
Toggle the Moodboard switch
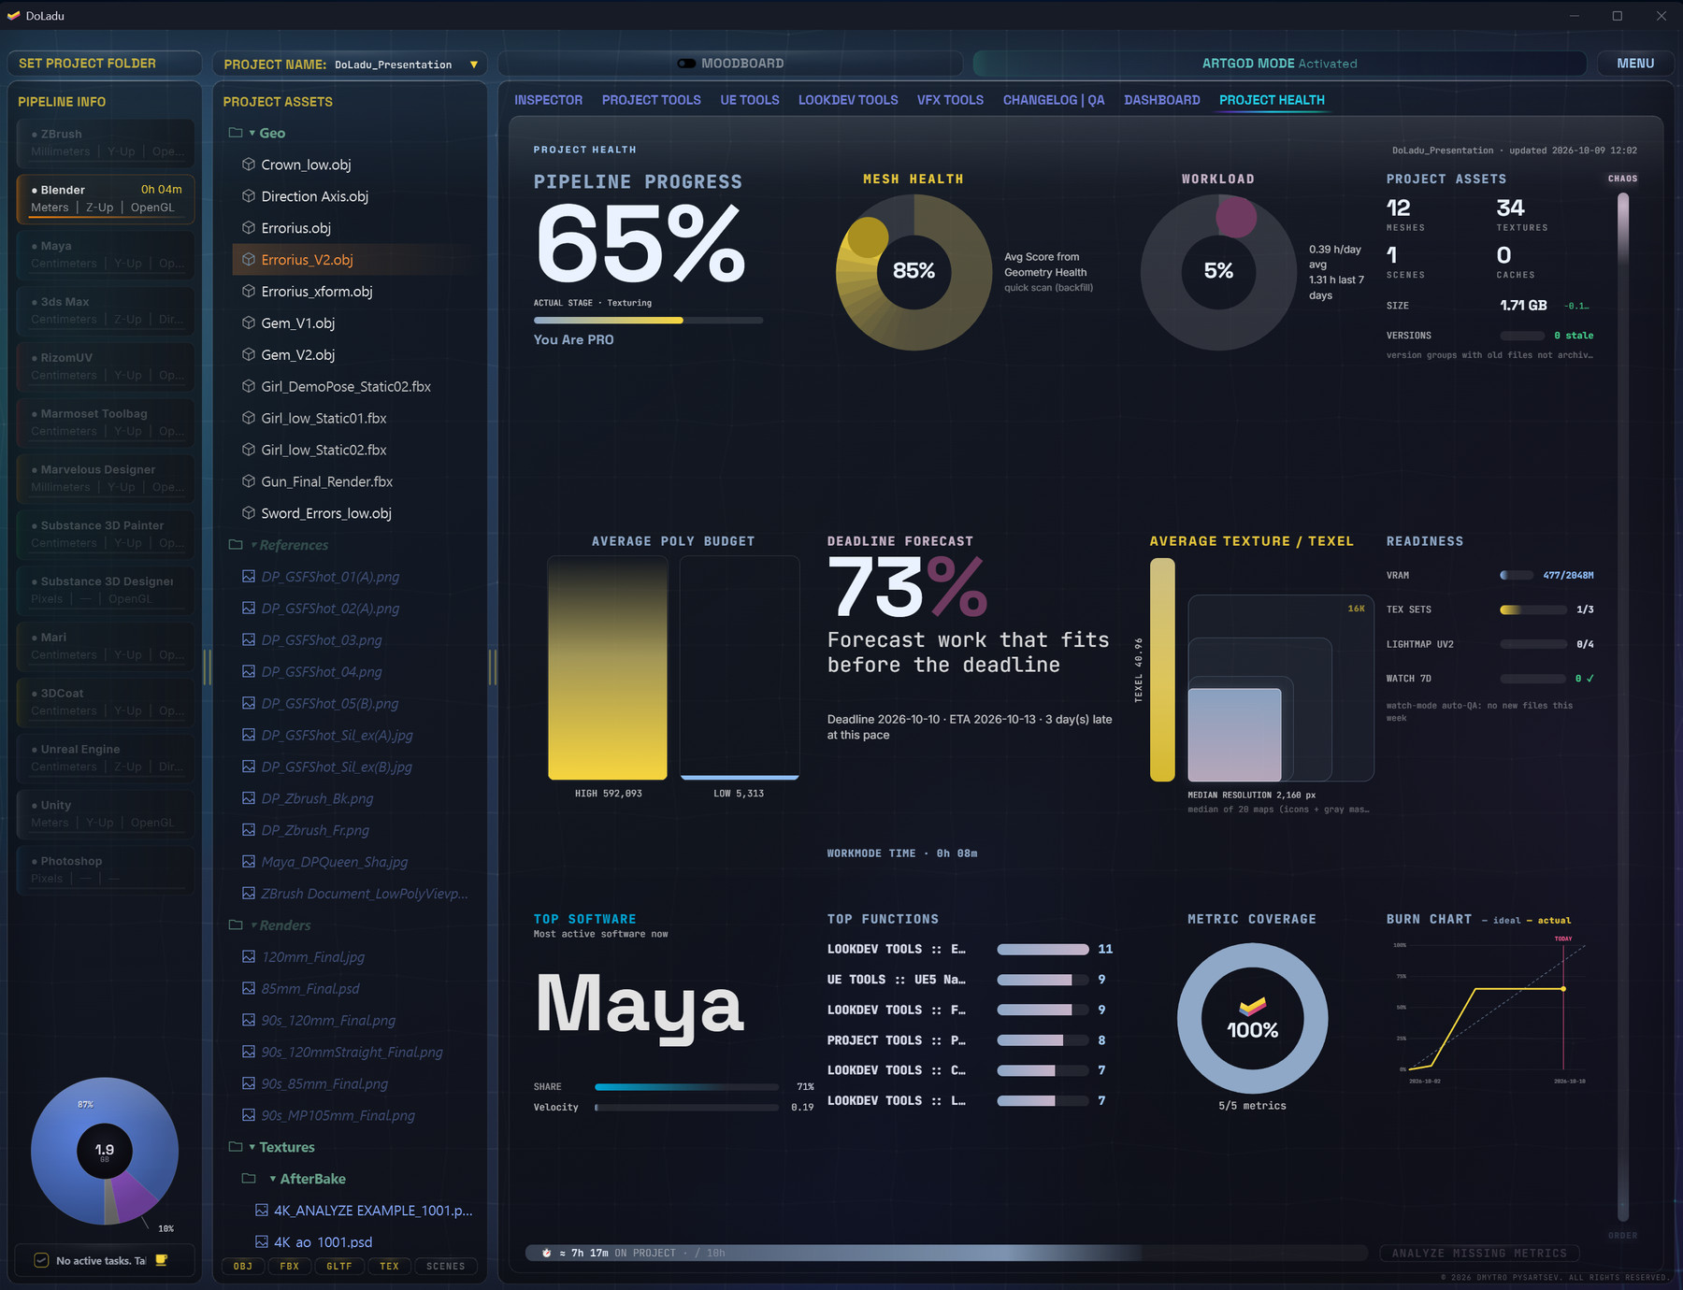point(686,64)
